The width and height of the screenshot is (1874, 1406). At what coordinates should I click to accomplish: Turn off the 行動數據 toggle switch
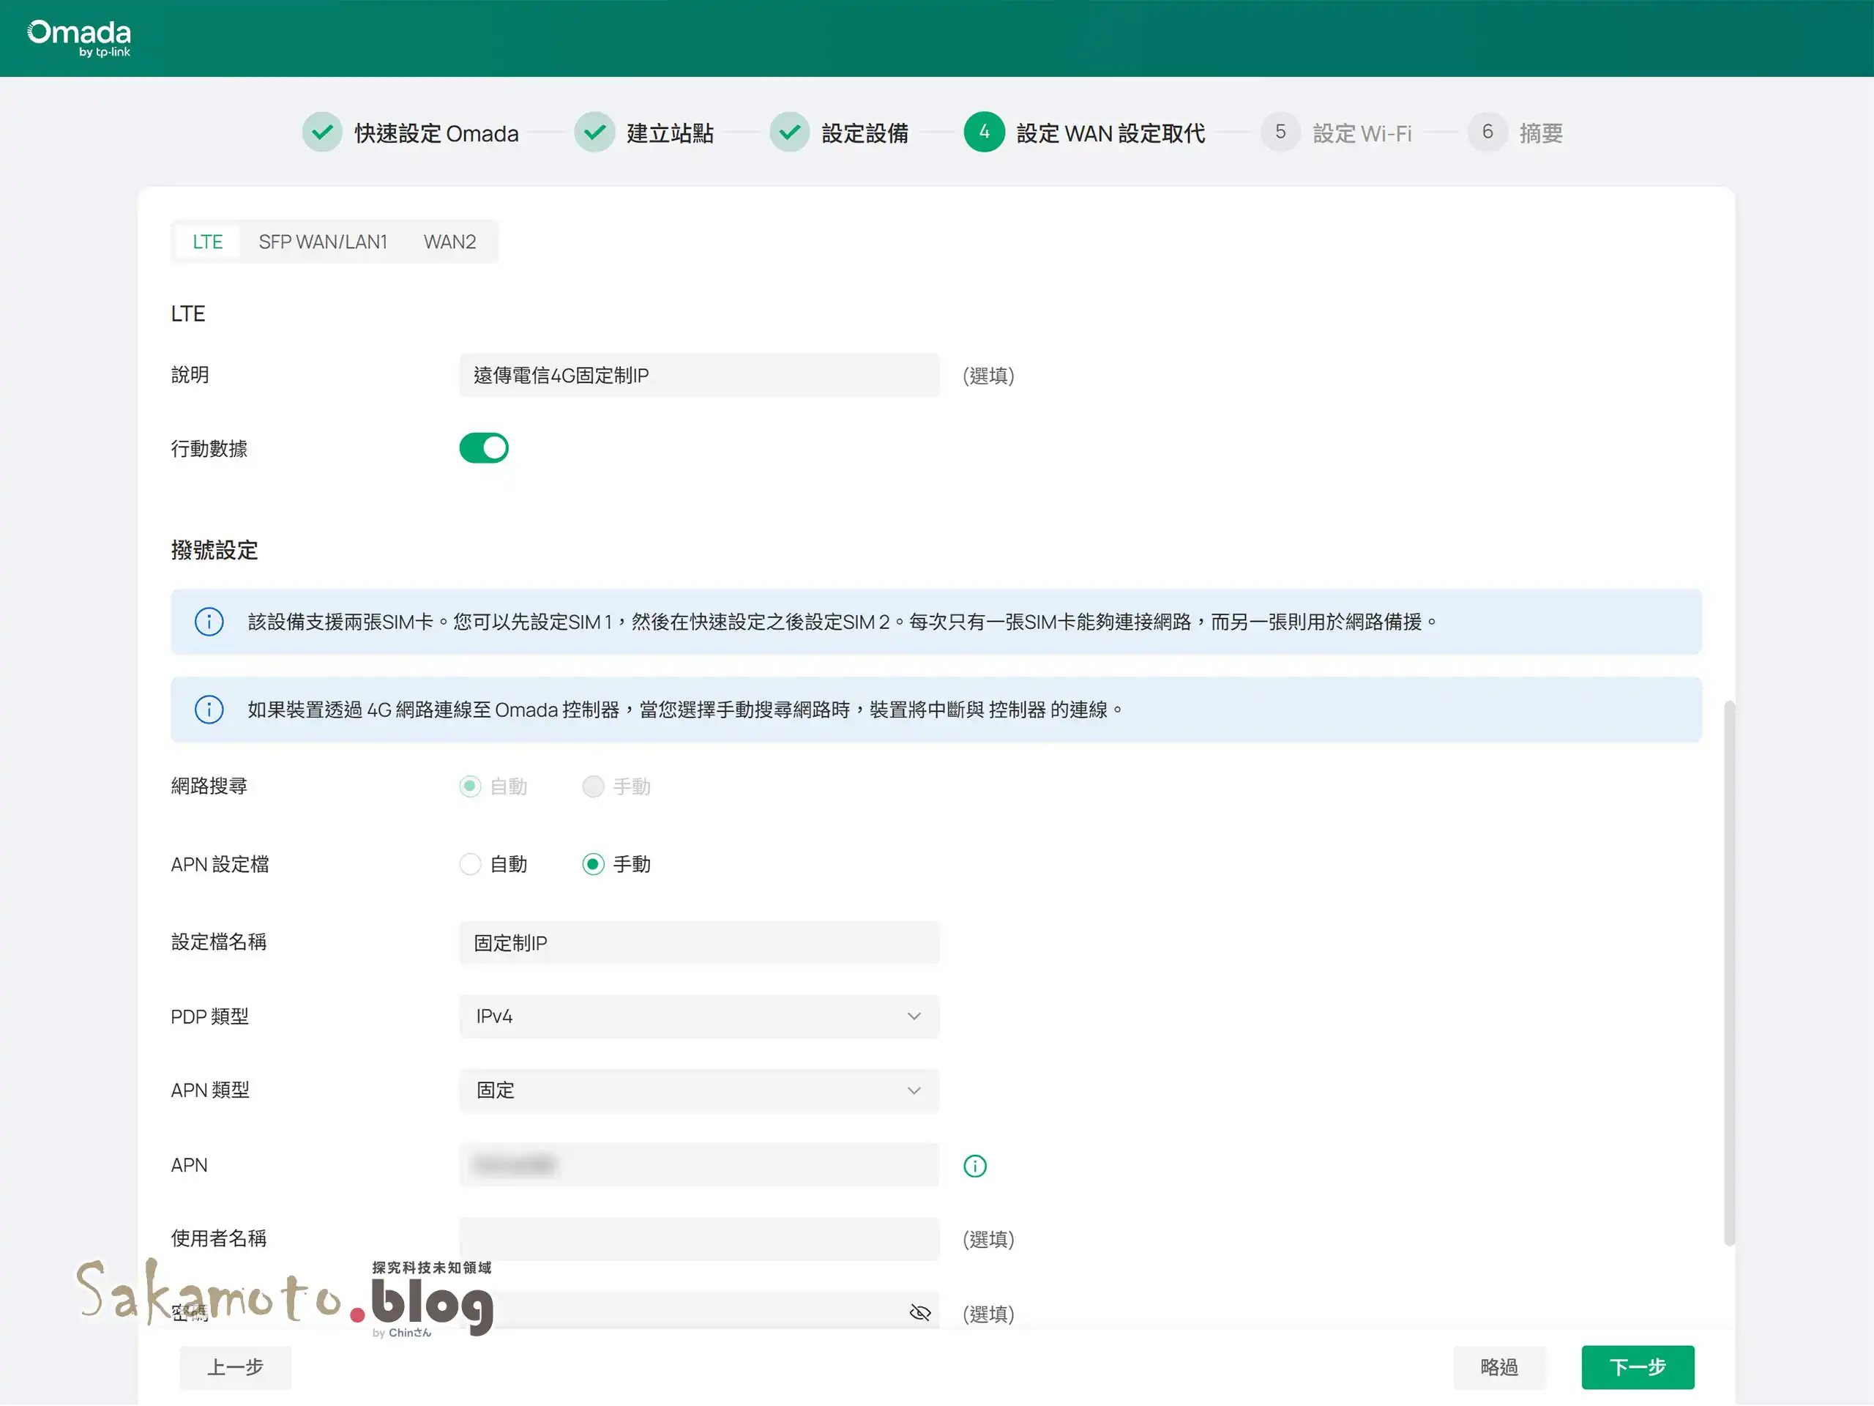(x=484, y=448)
